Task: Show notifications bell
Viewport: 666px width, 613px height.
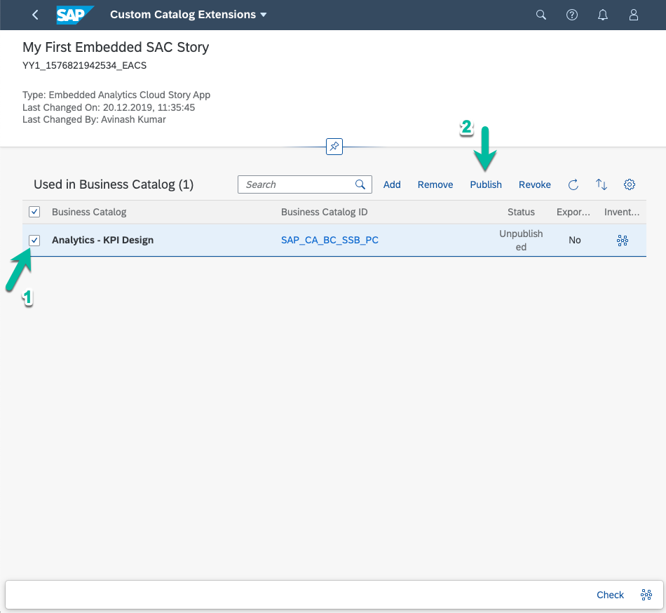Action: click(603, 15)
